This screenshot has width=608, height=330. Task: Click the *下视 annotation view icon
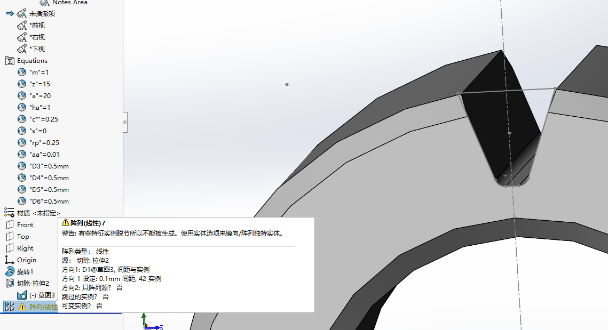(22, 49)
